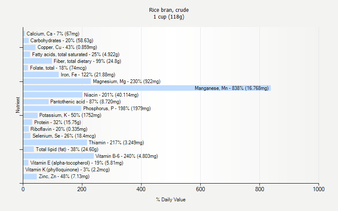The width and height of the screenshot is (338, 211).
Task: Click the Iron bar in the chart
Action: pos(41,75)
